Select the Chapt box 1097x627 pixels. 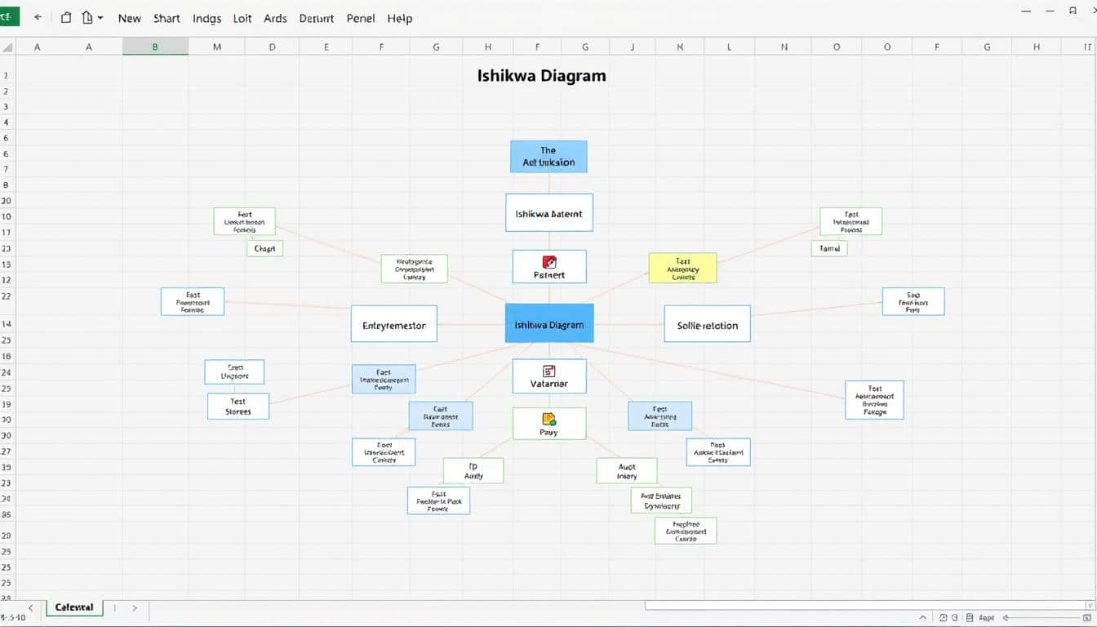264,248
